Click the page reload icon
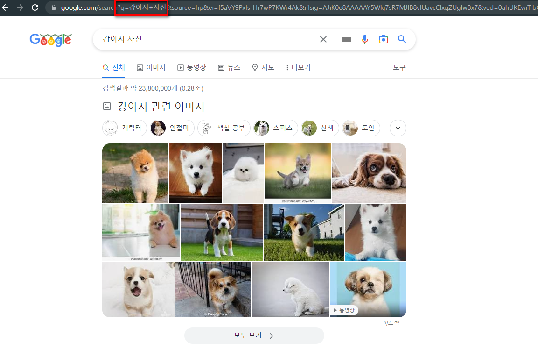 (x=35, y=7)
